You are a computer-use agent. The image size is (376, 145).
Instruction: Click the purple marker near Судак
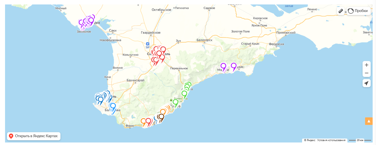point(233,66)
